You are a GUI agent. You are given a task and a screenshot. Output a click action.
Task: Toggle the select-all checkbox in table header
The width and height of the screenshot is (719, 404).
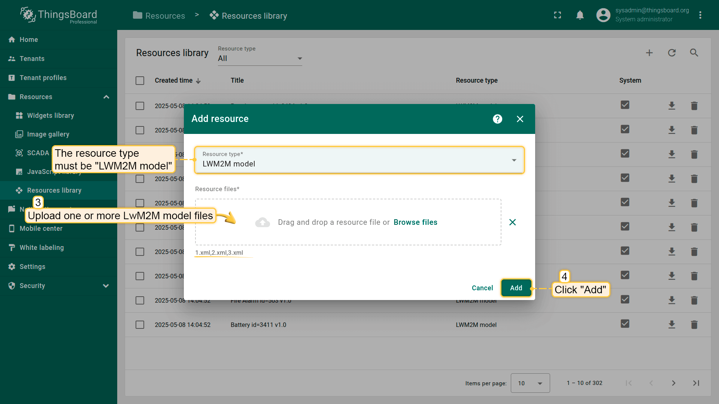140,80
